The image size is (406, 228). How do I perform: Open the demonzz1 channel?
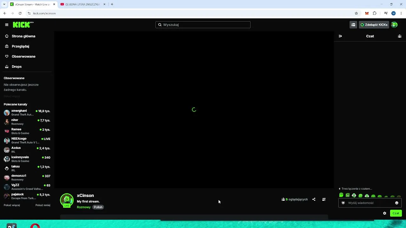[x=27, y=177]
